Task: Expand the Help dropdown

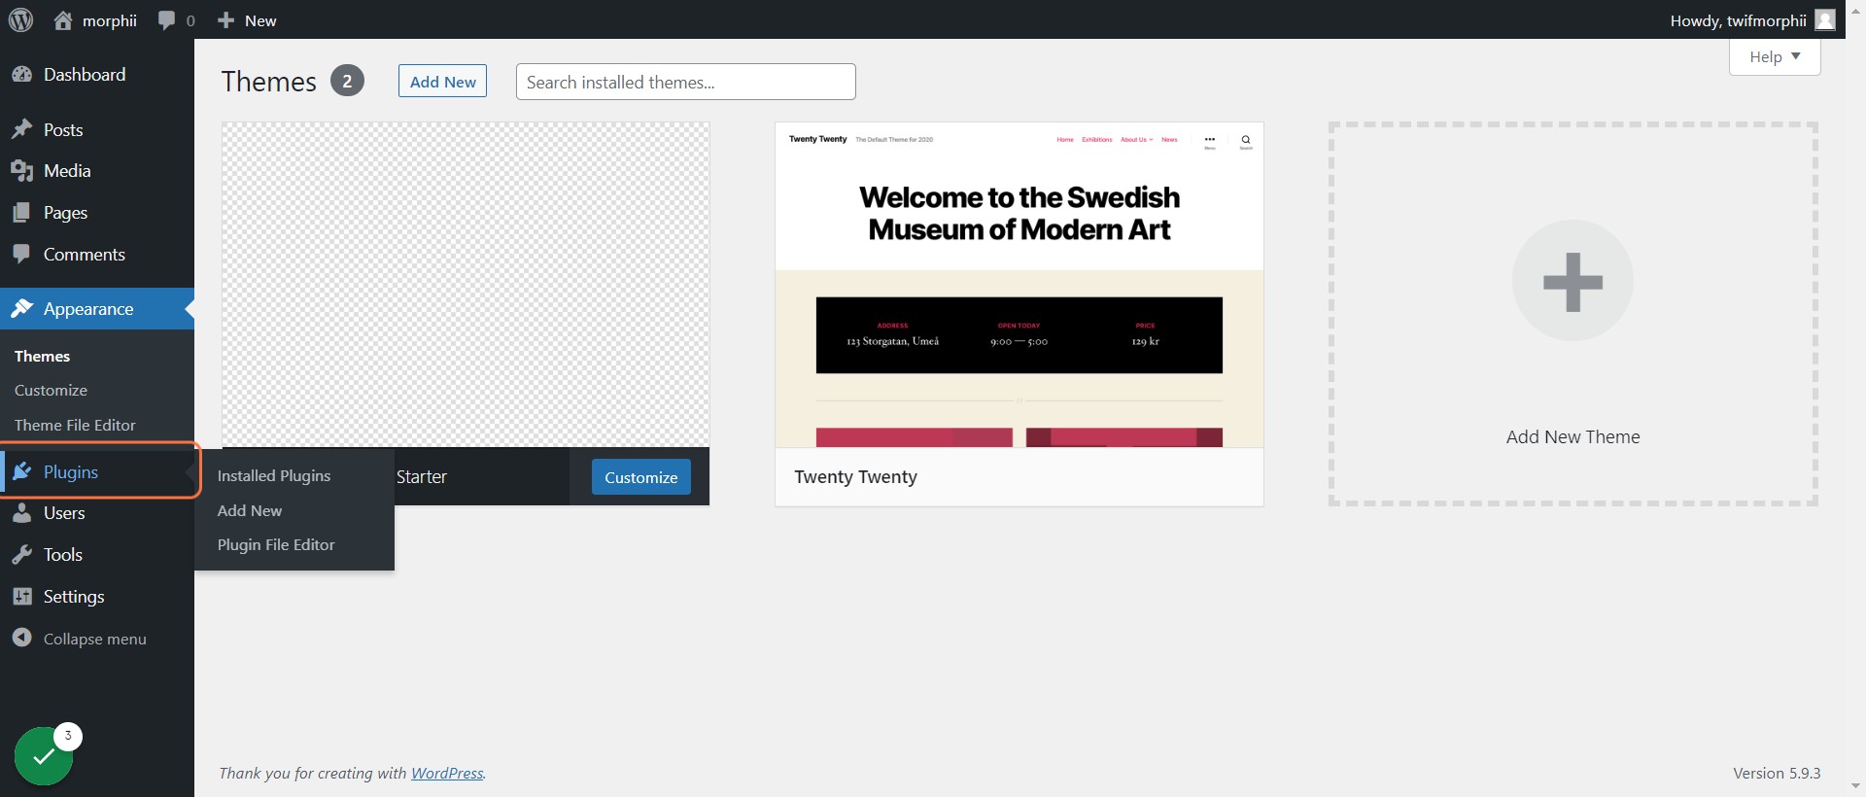Action: pyautogui.click(x=1775, y=56)
